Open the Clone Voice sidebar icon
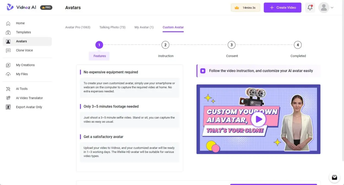The width and height of the screenshot is (344, 185). point(8,50)
